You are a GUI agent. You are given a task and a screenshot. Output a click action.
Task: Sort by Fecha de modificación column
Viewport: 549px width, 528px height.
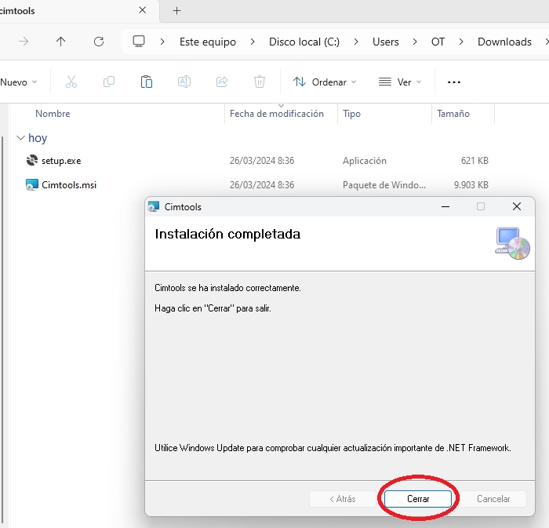(277, 114)
